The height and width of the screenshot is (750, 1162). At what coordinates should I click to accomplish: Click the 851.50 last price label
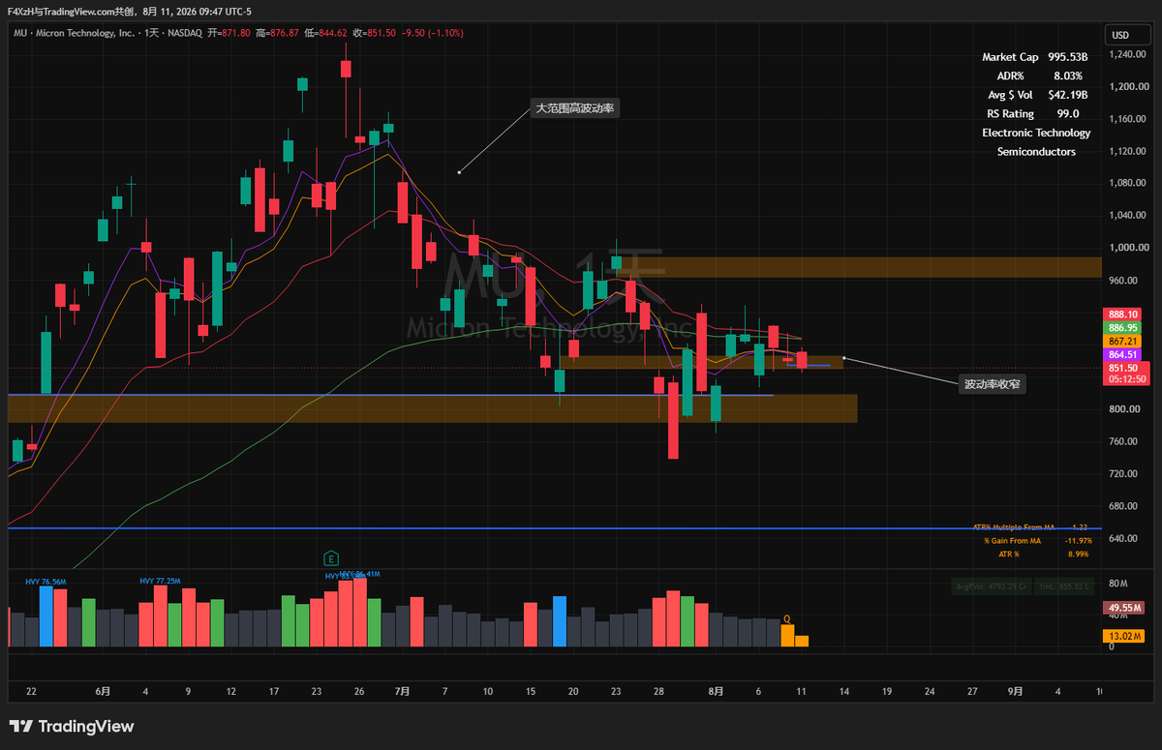[1123, 368]
